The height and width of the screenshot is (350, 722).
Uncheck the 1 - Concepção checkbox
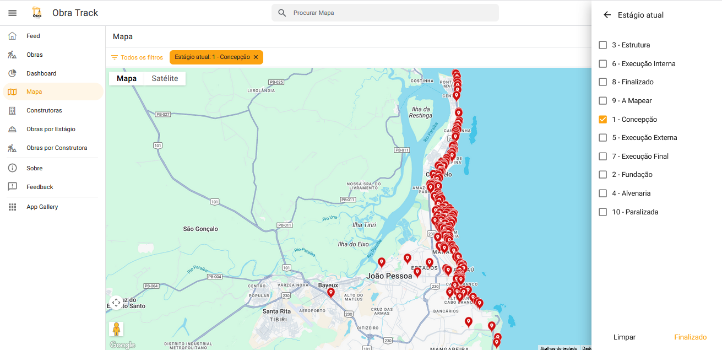tap(602, 119)
